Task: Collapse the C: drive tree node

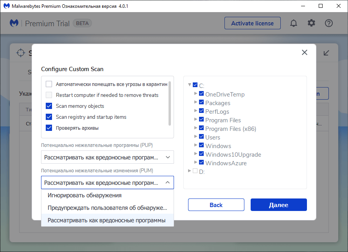Action: click(190, 85)
